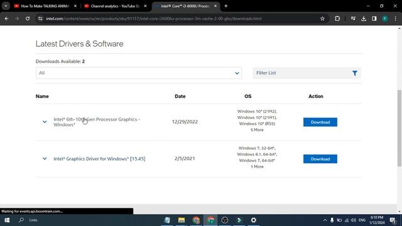Open the taskbar clock and date
The image size is (402, 226).
coord(377,220)
